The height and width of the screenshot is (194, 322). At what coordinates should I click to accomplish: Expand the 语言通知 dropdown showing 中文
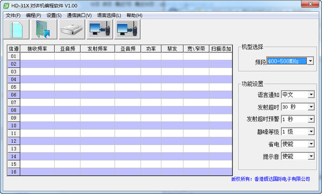point(311,95)
